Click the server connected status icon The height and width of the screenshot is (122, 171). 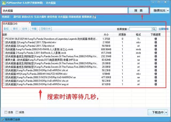tap(3, 119)
